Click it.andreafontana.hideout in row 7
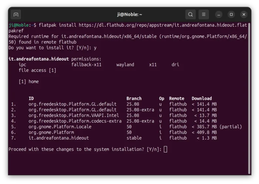Screen dimensions: 259x184 (x=58, y=138)
